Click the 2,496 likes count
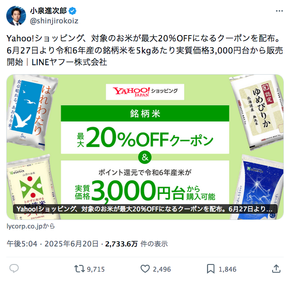The width and height of the screenshot is (291, 282). [x=162, y=269]
